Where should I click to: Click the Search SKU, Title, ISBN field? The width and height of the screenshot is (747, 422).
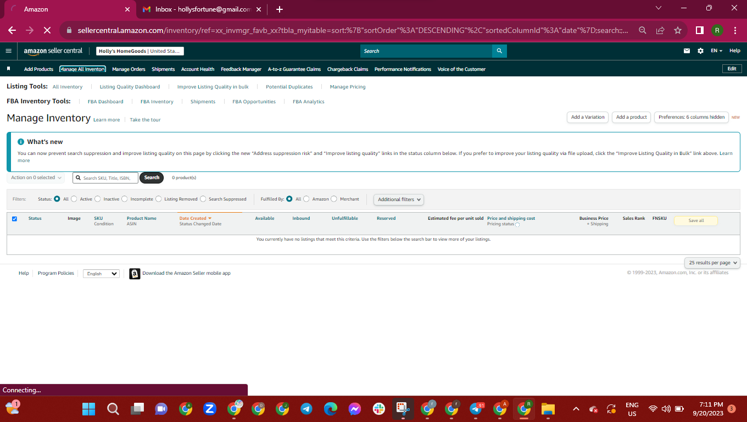105,177
